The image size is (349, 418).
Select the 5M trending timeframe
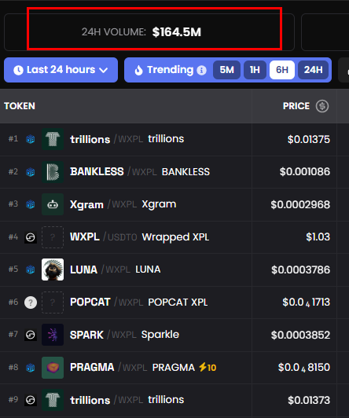(x=226, y=70)
